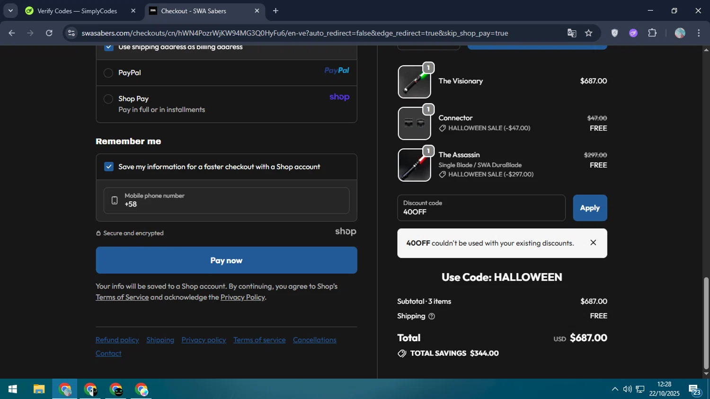Open the volume control in tray
Image resolution: width=710 pixels, height=399 pixels.
(628, 389)
